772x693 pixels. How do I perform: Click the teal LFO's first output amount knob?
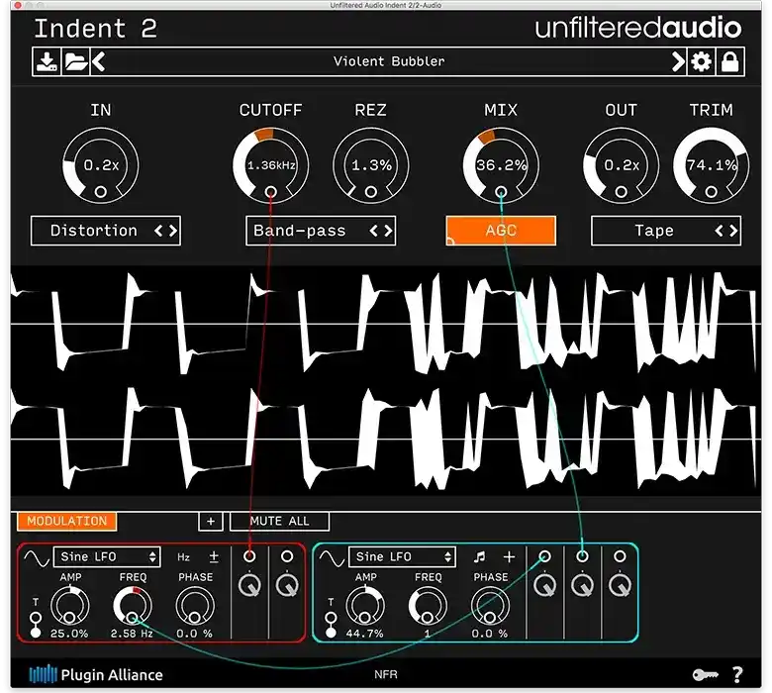pyautogui.click(x=544, y=585)
